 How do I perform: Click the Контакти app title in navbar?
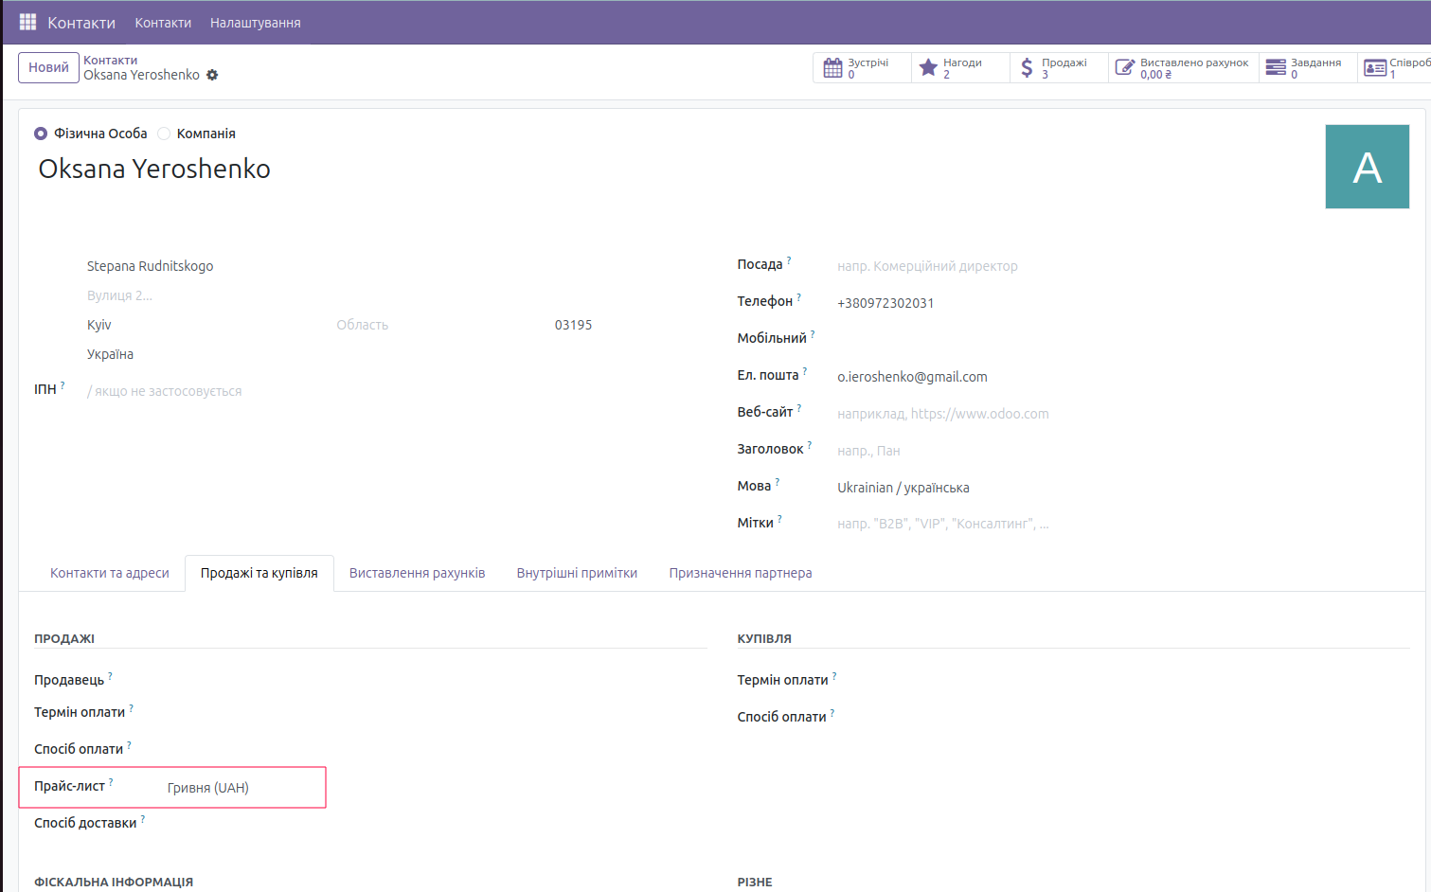[x=81, y=23]
